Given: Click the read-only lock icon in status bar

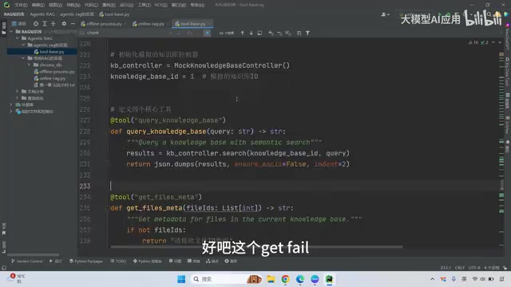Looking at the screenshot, I should pos(505,268).
